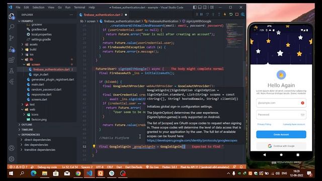Restart the debug session green arrow

coord(231,15)
